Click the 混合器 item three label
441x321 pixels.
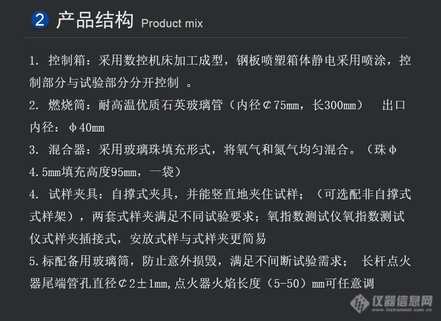tap(66, 149)
